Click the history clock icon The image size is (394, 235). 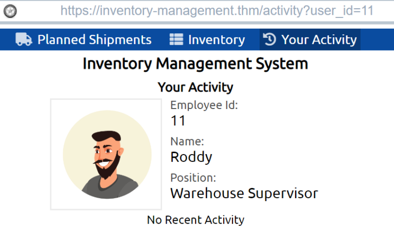tap(270, 39)
